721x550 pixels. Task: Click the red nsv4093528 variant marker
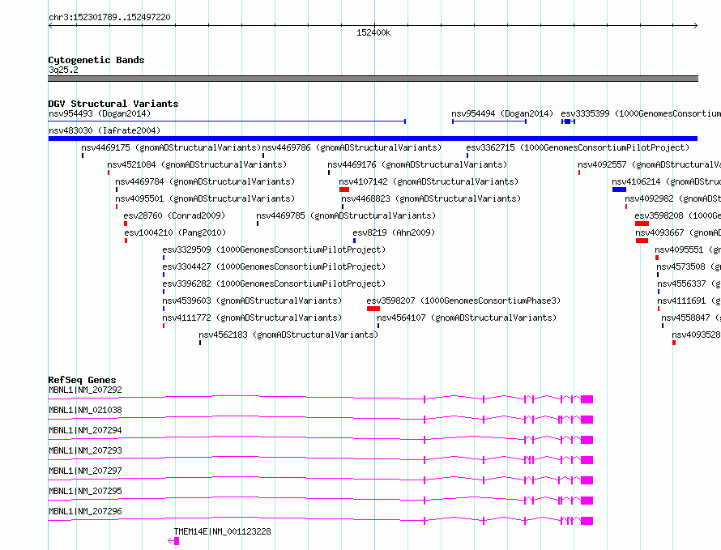pos(674,343)
